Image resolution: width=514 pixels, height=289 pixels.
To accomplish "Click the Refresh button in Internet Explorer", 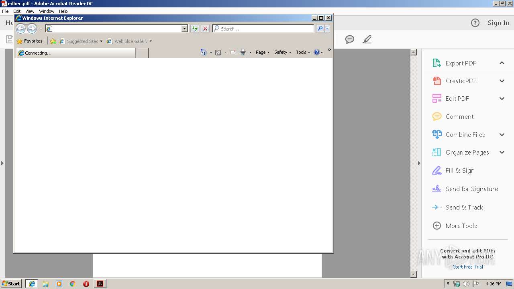I will click(x=195, y=28).
